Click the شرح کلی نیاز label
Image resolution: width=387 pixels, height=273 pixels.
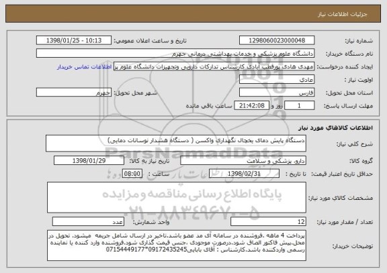click(355, 144)
